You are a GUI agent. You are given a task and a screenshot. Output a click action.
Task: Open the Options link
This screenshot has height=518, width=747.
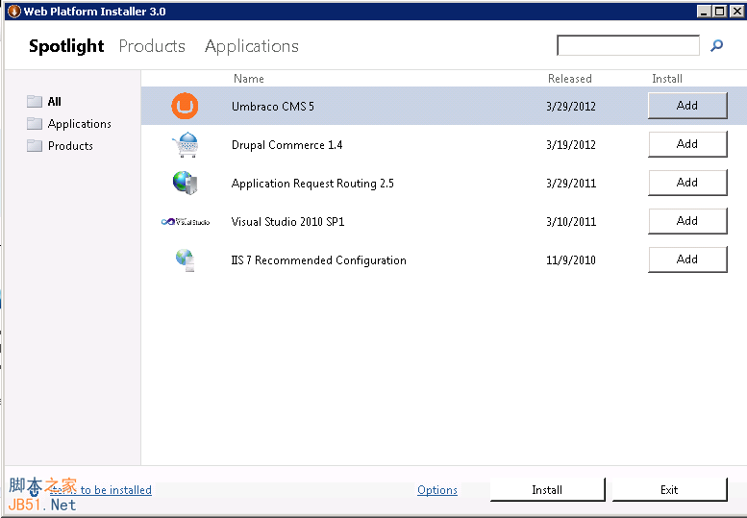coord(437,490)
